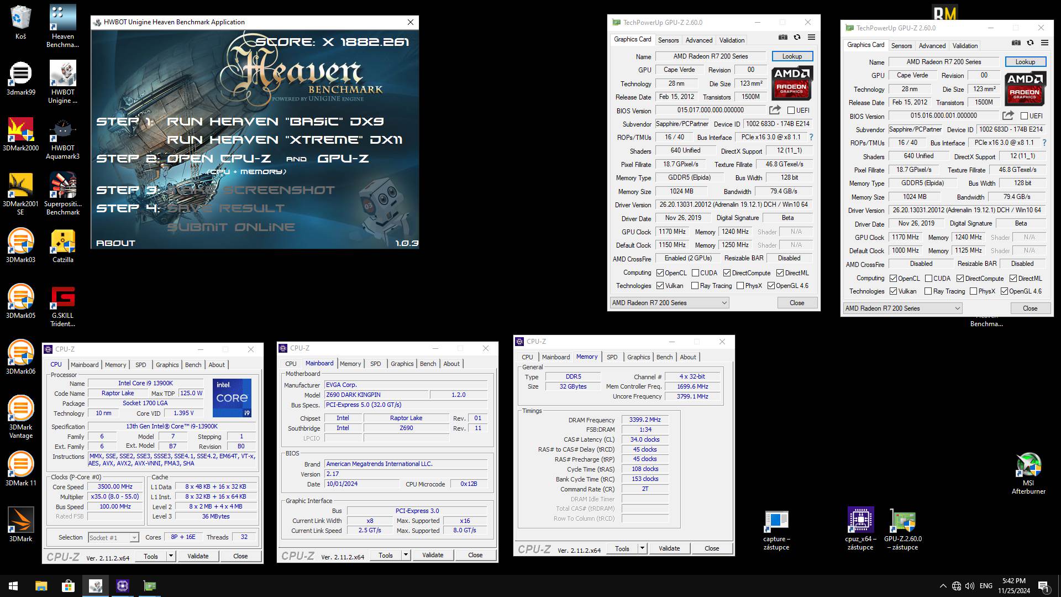Click Close button in Memory CPU-Z window
Image resolution: width=1061 pixels, height=597 pixels.
click(712, 548)
